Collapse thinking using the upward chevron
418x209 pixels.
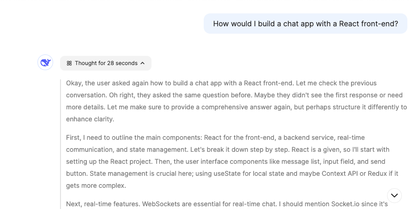pos(142,63)
